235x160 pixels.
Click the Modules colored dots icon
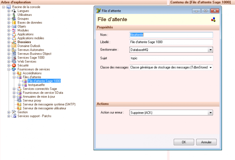[x=14, y=30]
